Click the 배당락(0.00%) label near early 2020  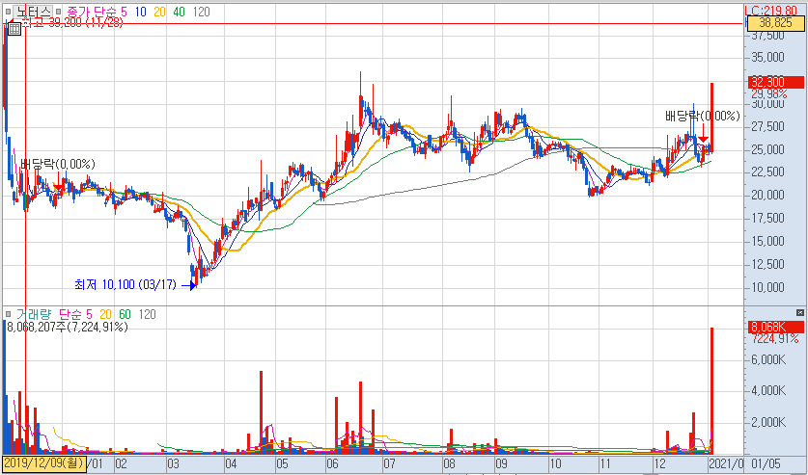58,164
